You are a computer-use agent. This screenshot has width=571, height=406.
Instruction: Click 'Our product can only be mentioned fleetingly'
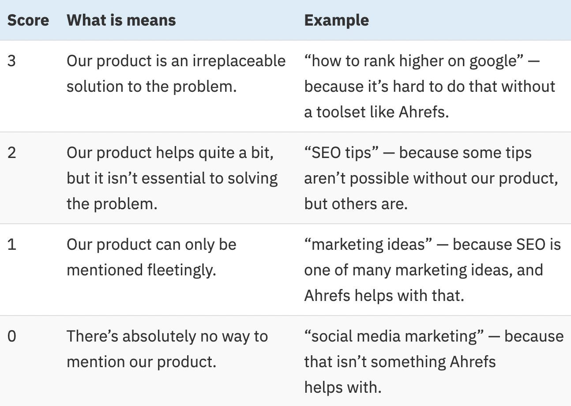(x=151, y=244)
